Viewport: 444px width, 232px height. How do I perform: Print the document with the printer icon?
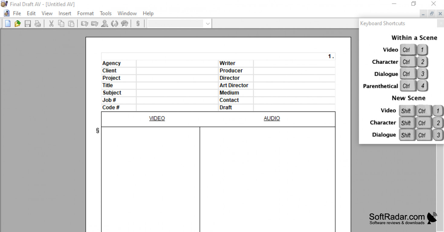[x=37, y=24]
